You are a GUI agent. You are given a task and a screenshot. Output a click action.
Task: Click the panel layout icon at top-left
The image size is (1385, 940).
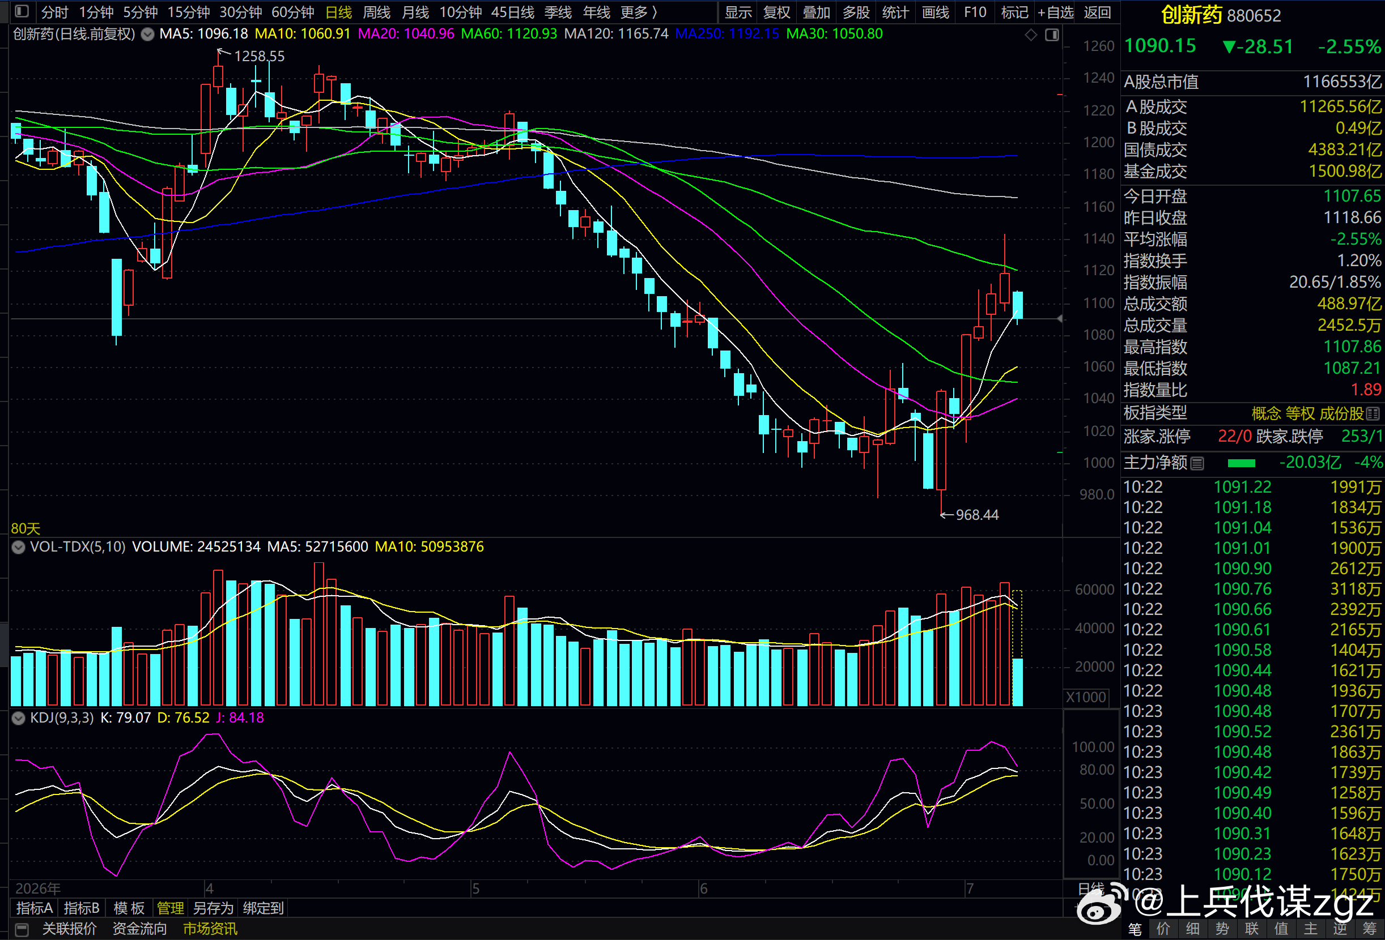pyautogui.click(x=22, y=11)
